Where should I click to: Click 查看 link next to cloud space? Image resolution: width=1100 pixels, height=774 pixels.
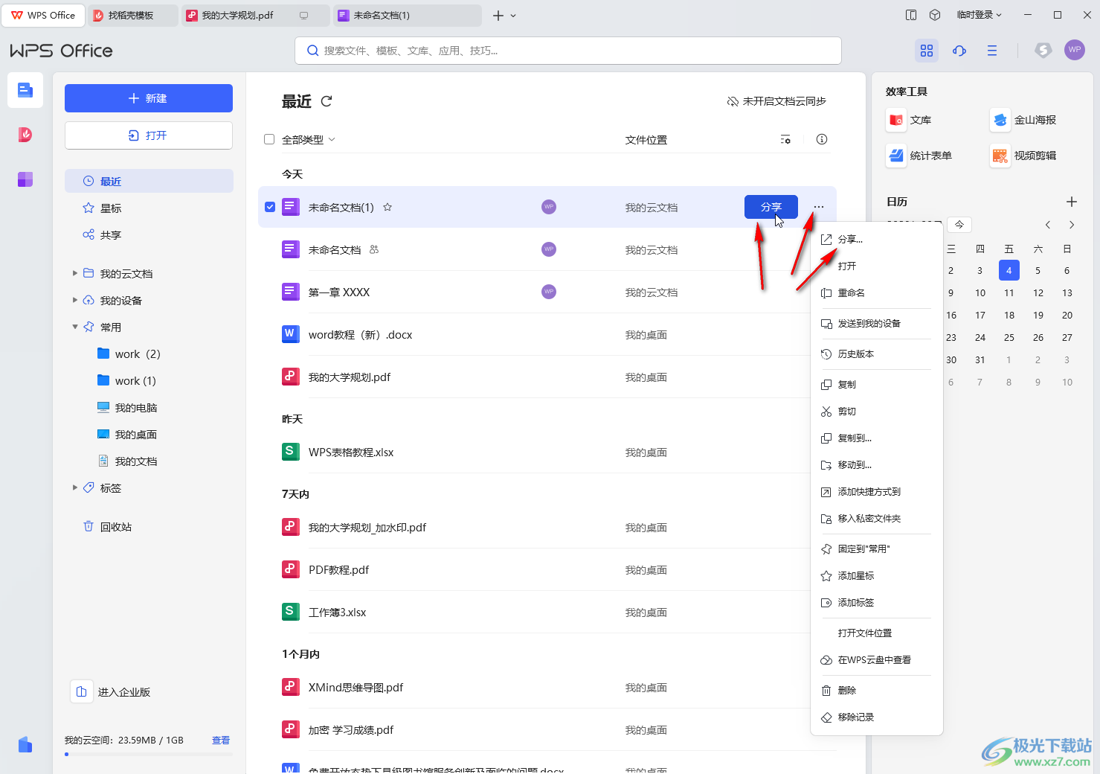221,741
